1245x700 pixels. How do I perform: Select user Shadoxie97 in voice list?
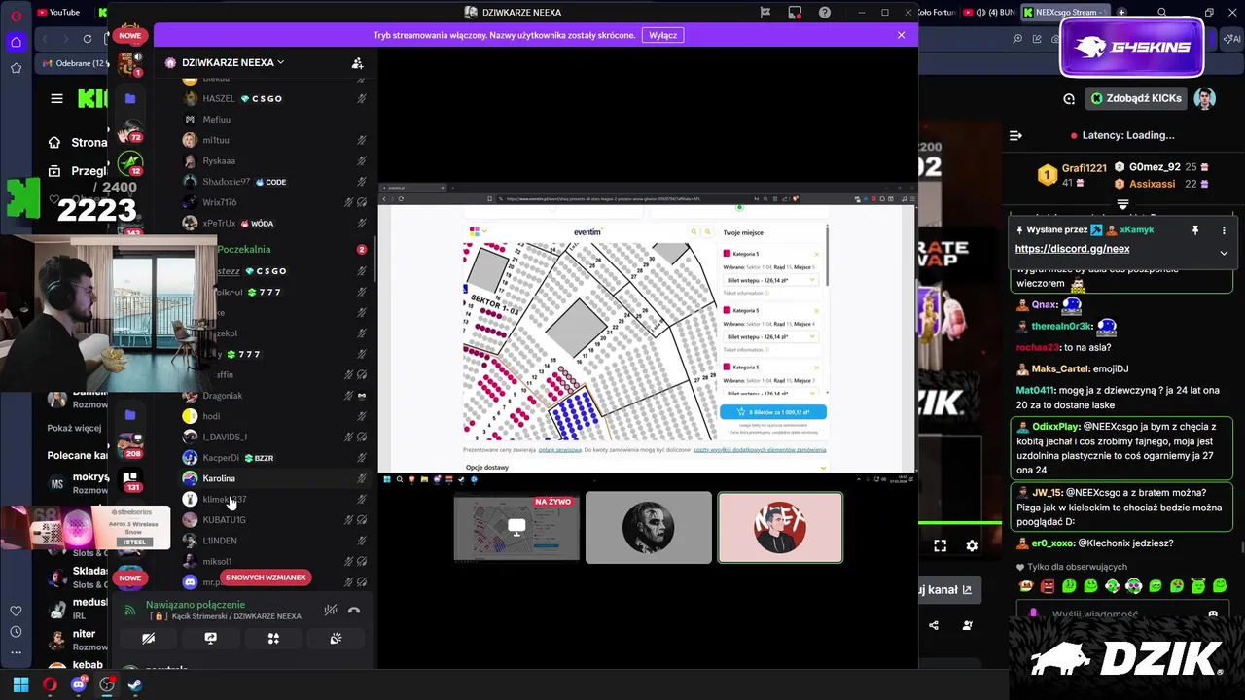tap(227, 182)
